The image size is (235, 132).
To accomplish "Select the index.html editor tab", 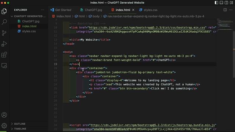I will pyautogui.click(x=123, y=10).
